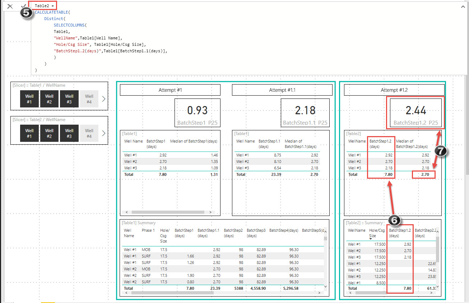Sort by Median of BatchStep1(days) column header
Viewport: 469px width, 303px height.
(x=194, y=141)
